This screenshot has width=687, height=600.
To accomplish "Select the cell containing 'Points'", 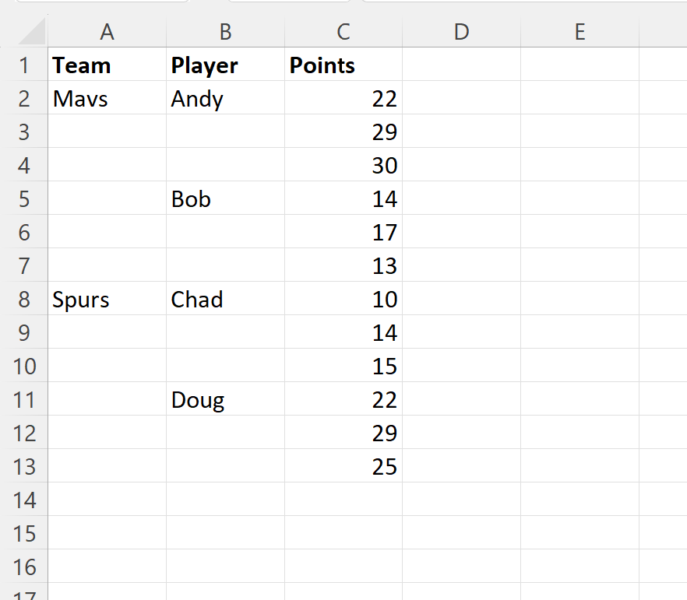I will pyautogui.click(x=343, y=65).
